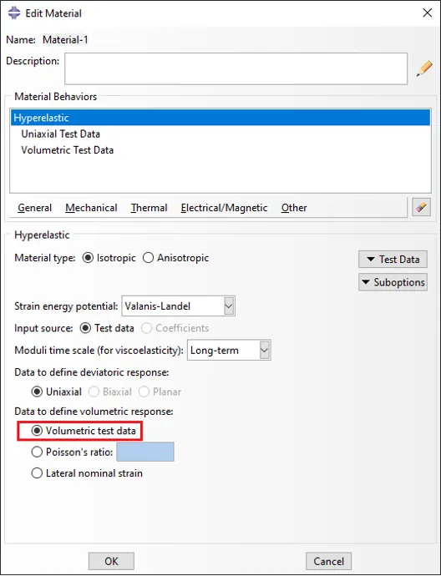
Task: Open the Thermal menu
Action: 149,208
